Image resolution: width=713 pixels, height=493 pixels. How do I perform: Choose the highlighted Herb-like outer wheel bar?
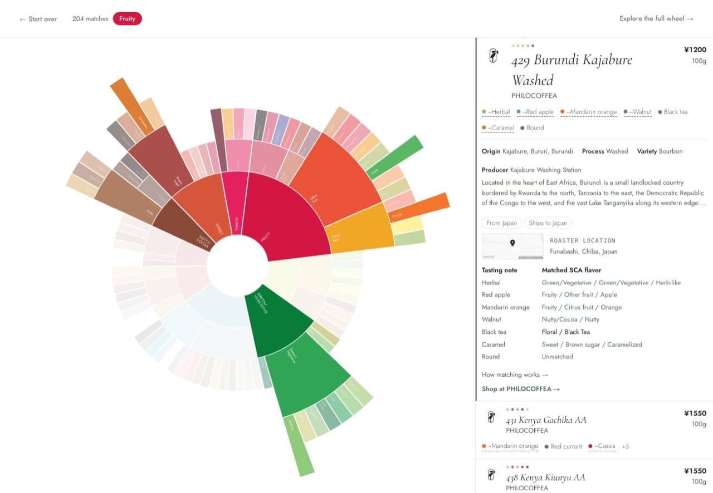point(299,446)
